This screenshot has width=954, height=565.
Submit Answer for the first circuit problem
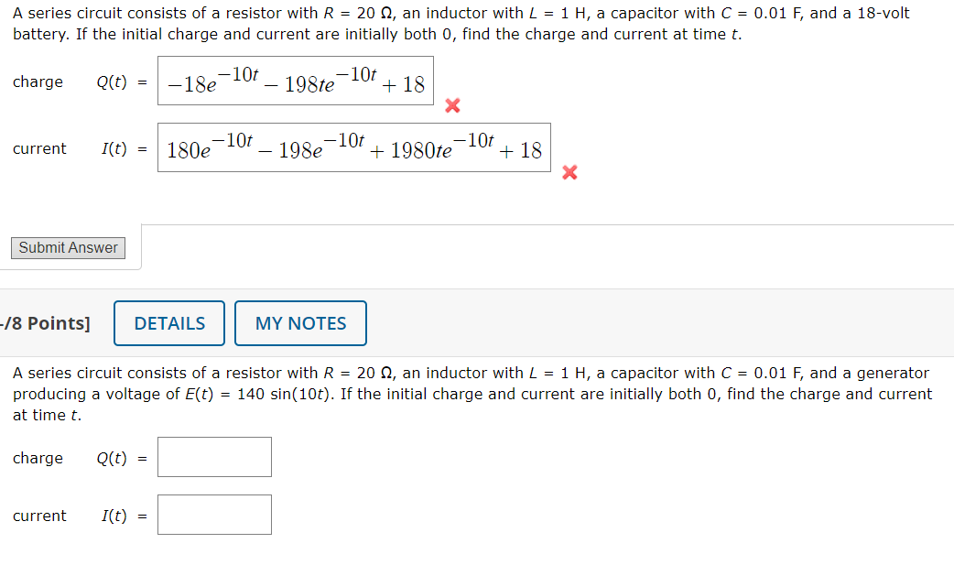[x=67, y=247]
